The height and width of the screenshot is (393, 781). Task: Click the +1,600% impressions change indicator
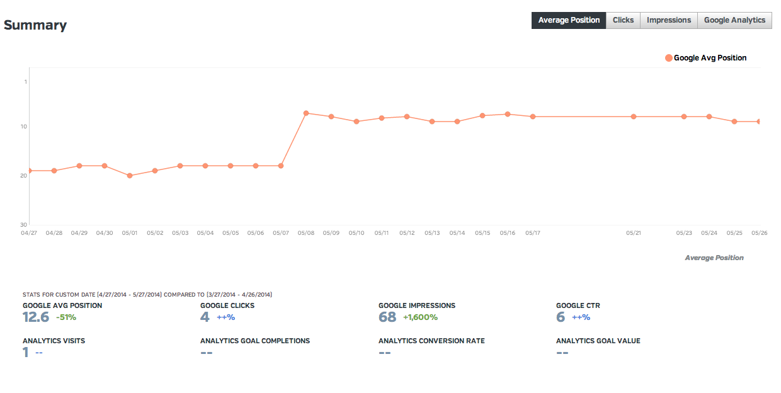coord(420,317)
